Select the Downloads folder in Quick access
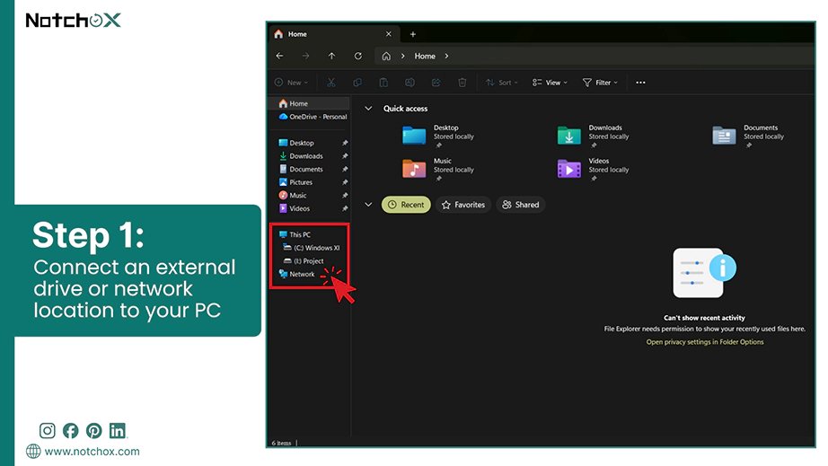 (x=593, y=136)
